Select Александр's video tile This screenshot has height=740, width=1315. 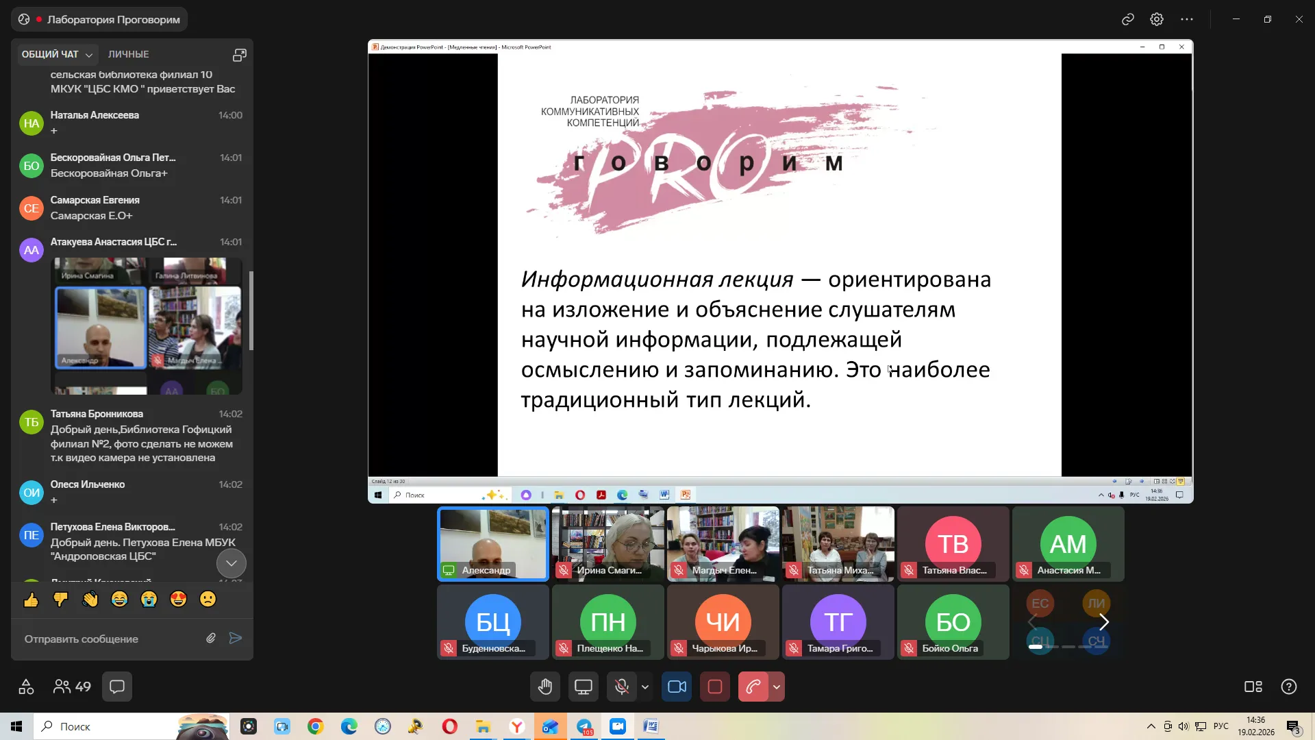pyautogui.click(x=493, y=544)
